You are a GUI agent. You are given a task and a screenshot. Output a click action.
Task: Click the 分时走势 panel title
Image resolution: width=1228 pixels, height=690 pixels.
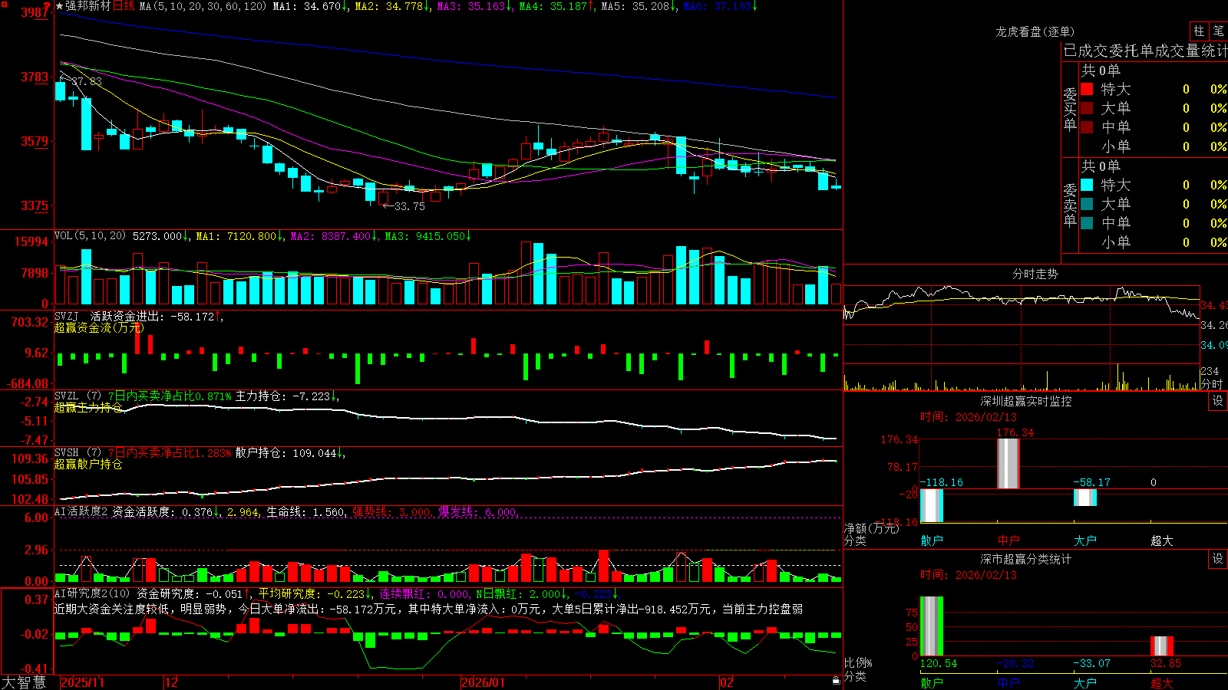tap(1035, 274)
